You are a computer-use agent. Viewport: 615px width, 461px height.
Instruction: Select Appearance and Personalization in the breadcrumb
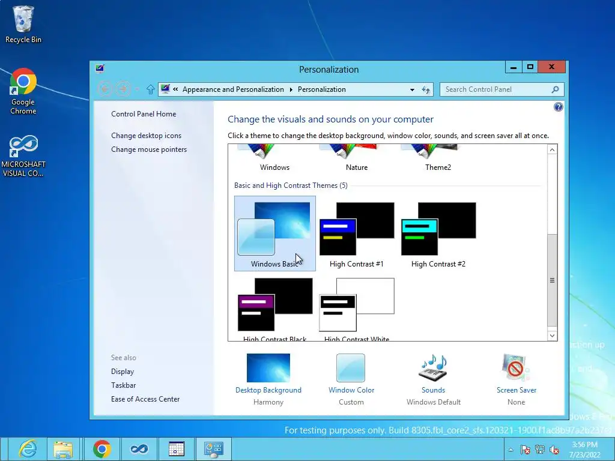click(x=233, y=89)
